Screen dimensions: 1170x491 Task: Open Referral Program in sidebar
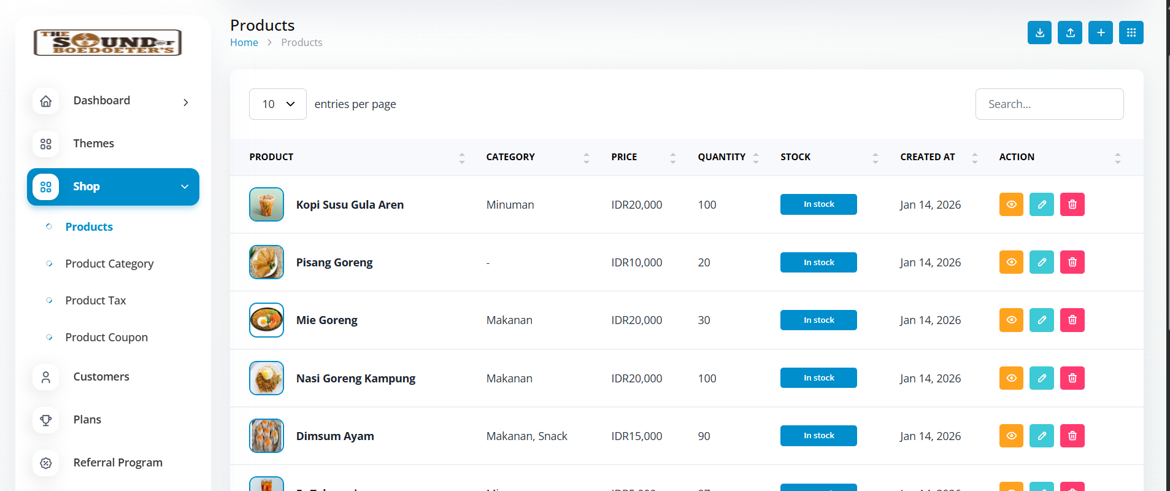pyautogui.click(x=118, y=463)
